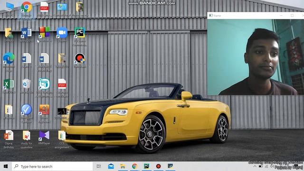
Task: Select the folder left of the Bandicam shortcut
Action: (x=62, y=60)
